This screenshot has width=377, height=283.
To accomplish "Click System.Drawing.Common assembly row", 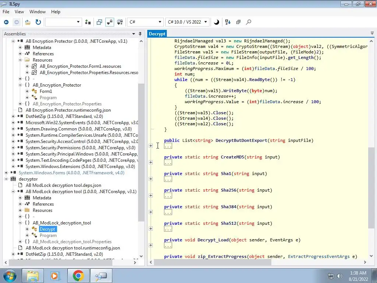I will click(x=79, y=129).
